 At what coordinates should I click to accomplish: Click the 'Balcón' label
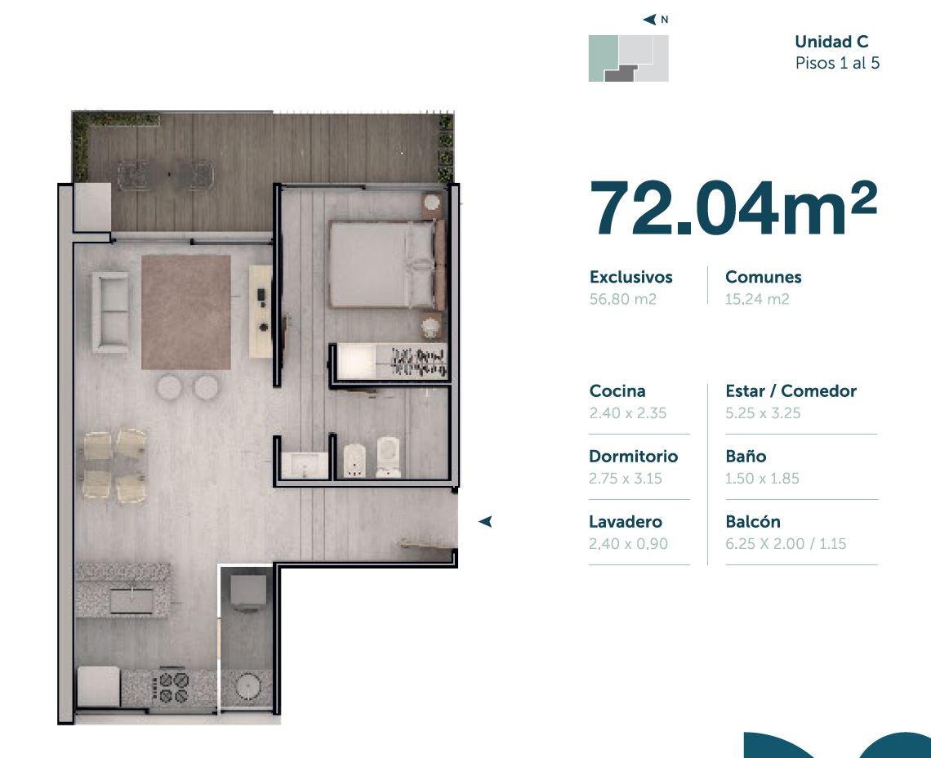point(753,522)
